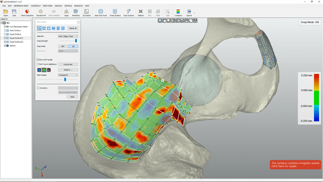323x182 pixels.
Task: Toggle the Sphere visibility checkbox
Action: tap(5, 46)
